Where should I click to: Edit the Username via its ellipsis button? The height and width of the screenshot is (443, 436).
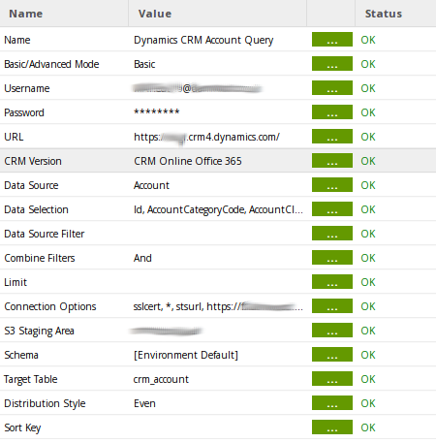point(332,88)
